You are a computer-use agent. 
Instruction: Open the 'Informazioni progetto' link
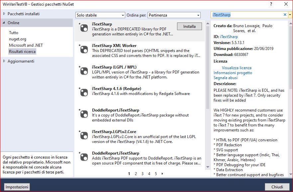(233, 73)
